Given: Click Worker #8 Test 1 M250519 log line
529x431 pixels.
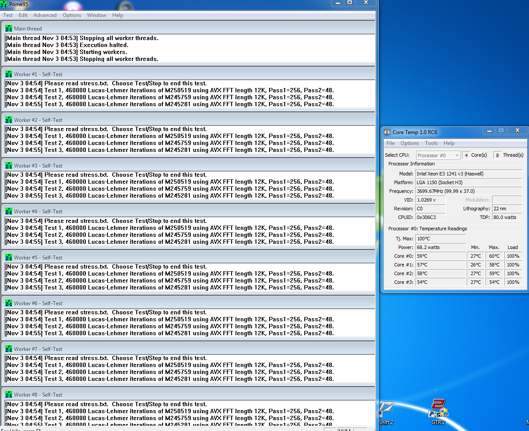Looking at the screenshot, I should click(169, 411).
